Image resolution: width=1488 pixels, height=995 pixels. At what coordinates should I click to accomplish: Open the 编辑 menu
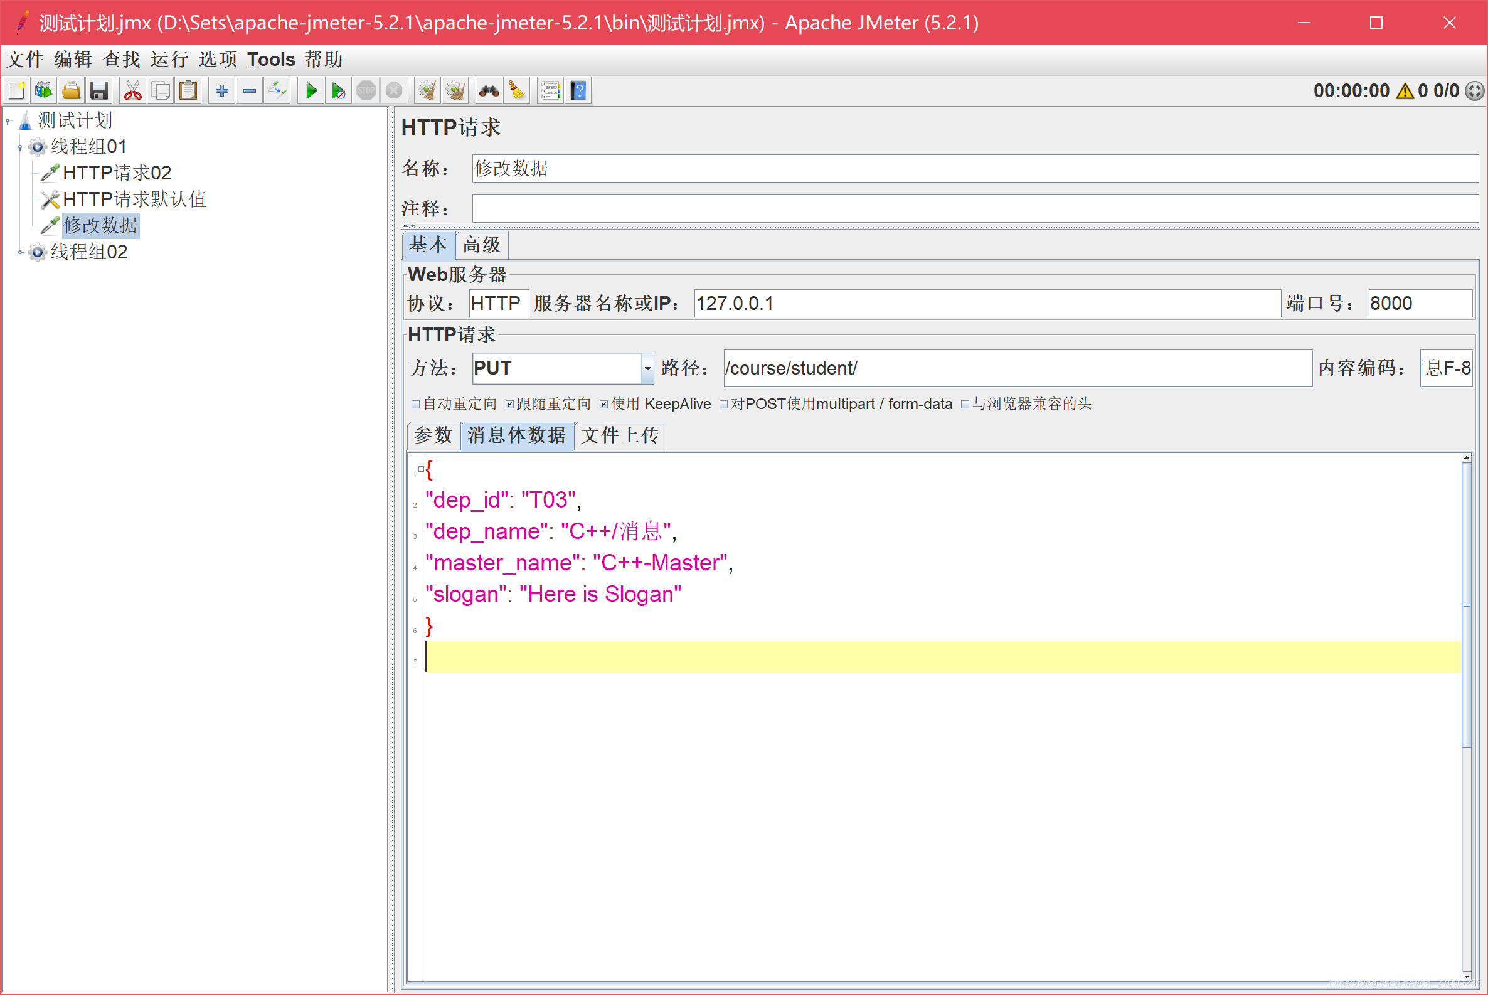[x=73, y=59]
